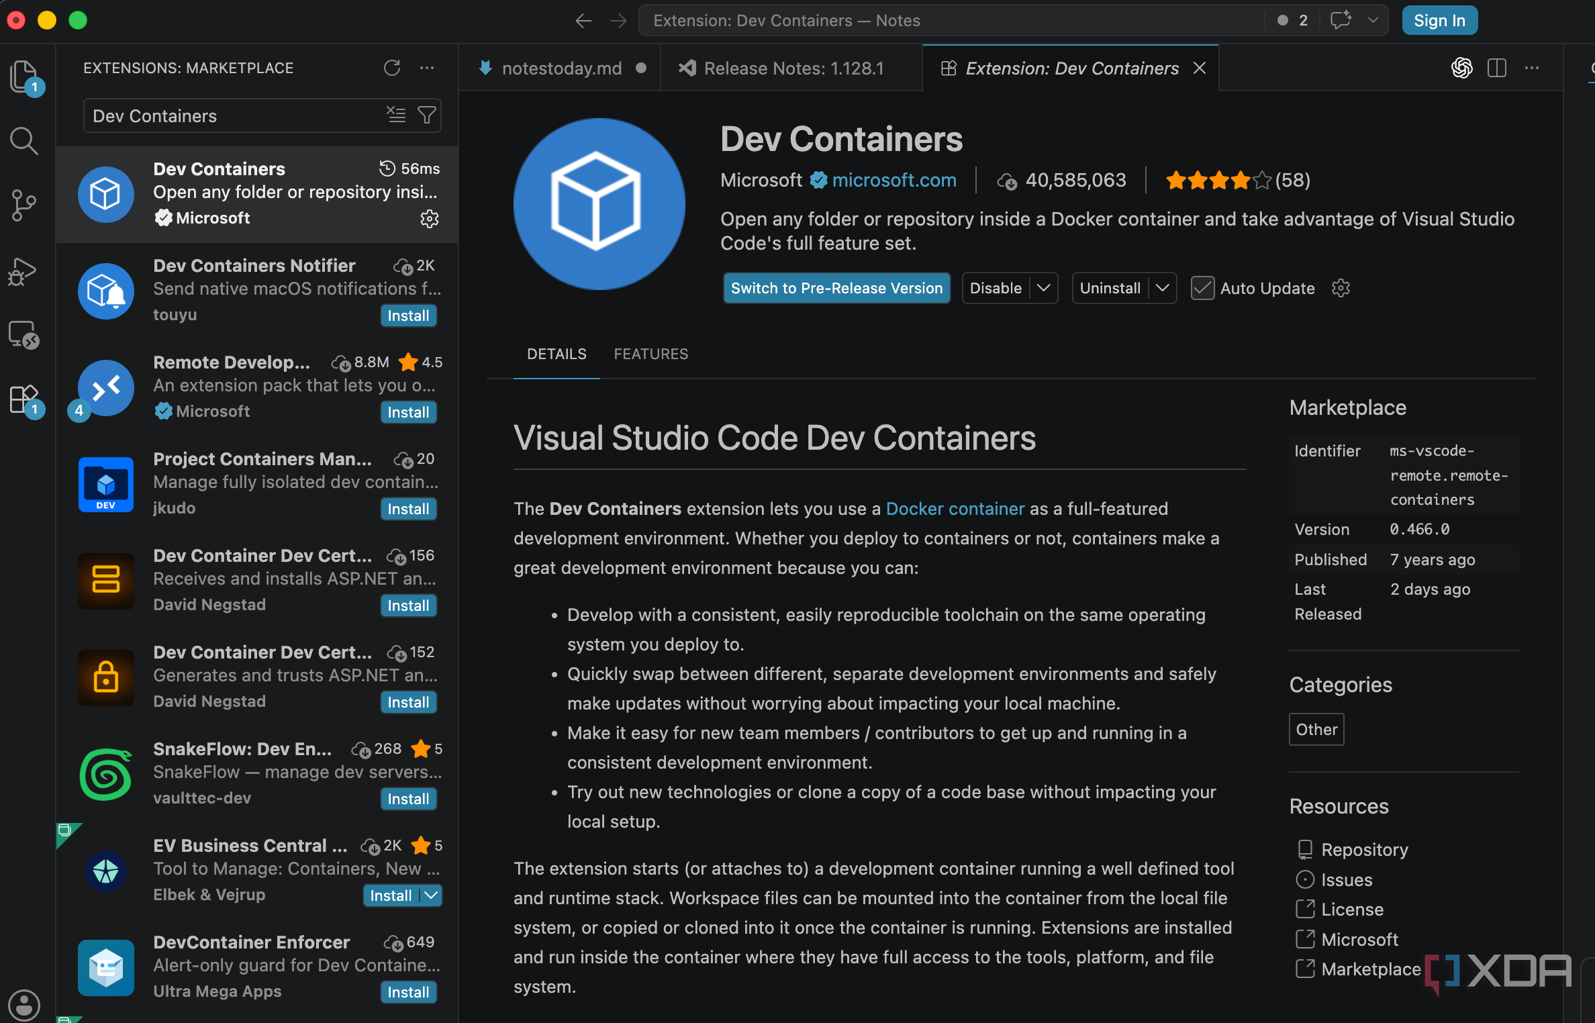Open Accounts icon in activity bar

pyautogui.click(x=24, y=1004)
